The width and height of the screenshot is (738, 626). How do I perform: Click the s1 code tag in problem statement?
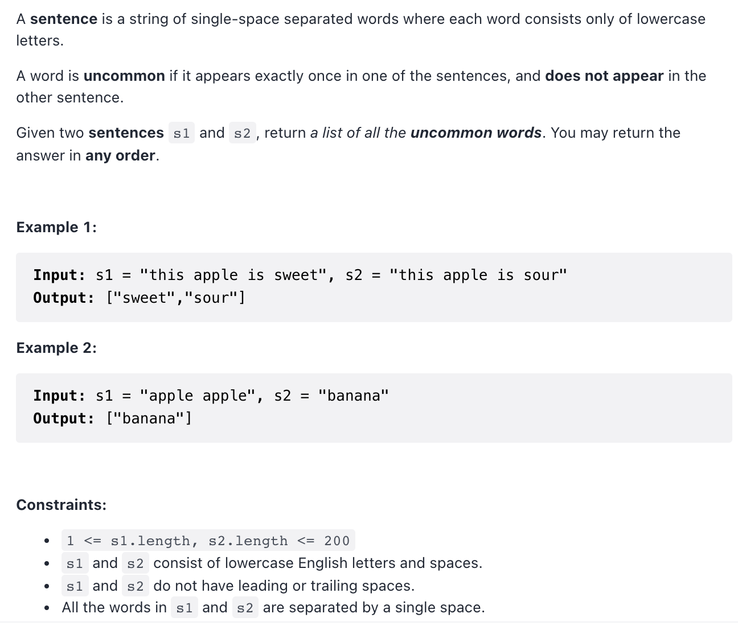coord(181,133)
